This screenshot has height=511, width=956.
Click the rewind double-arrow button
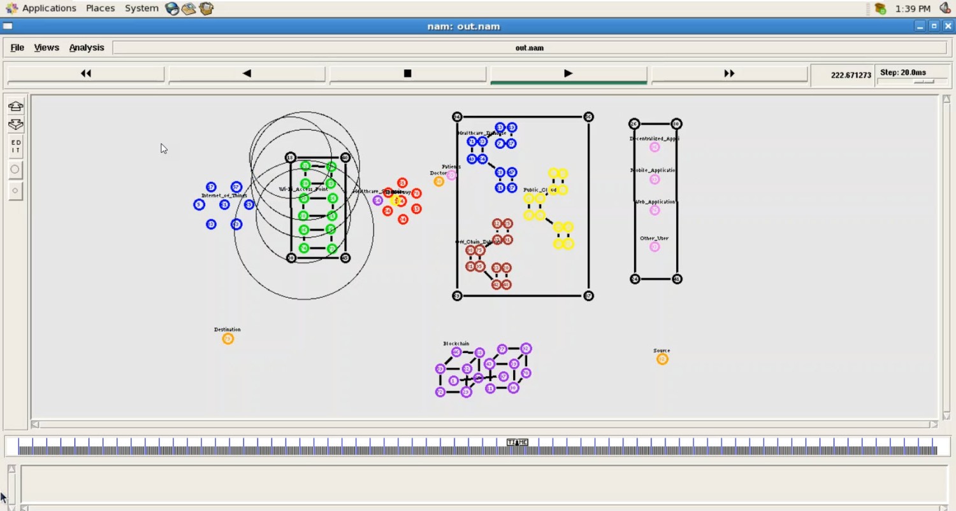click(86, 74)
